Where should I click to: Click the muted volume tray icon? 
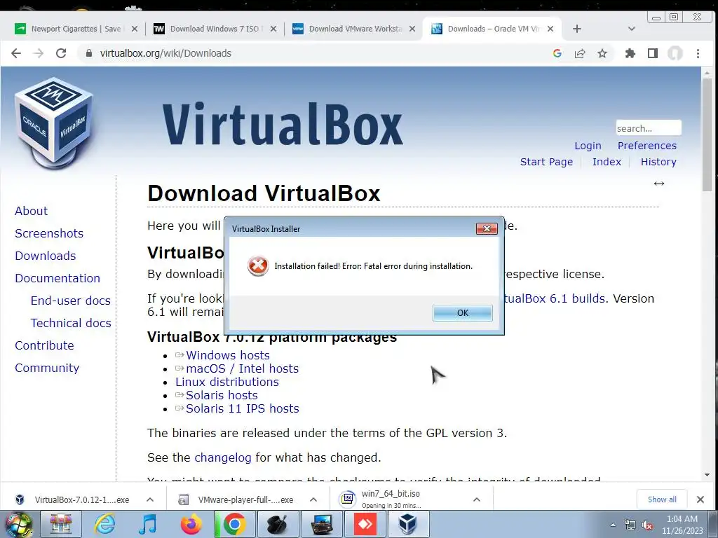[647, 525]
